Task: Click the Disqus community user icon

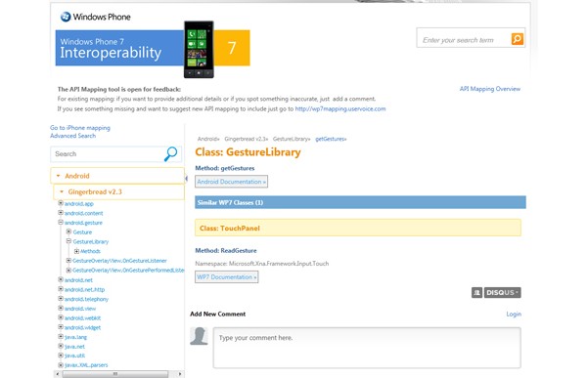Action: click(476, 292)
